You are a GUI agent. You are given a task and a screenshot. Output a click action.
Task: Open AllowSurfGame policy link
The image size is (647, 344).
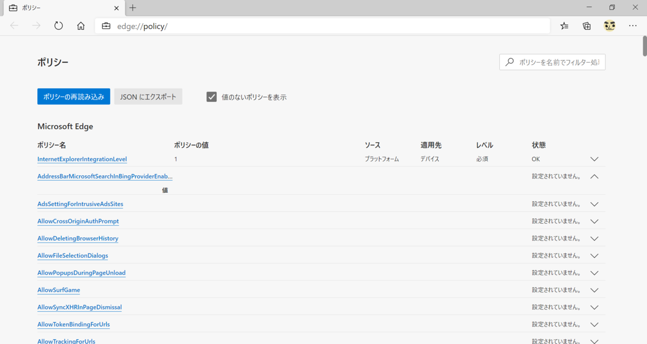(x=59, y=290)
